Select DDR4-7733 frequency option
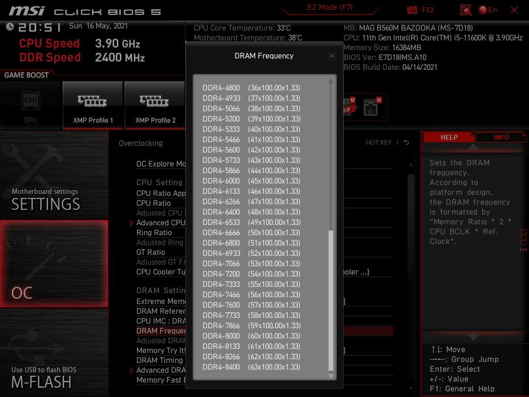The image size is (529, 397). (252, 315)
